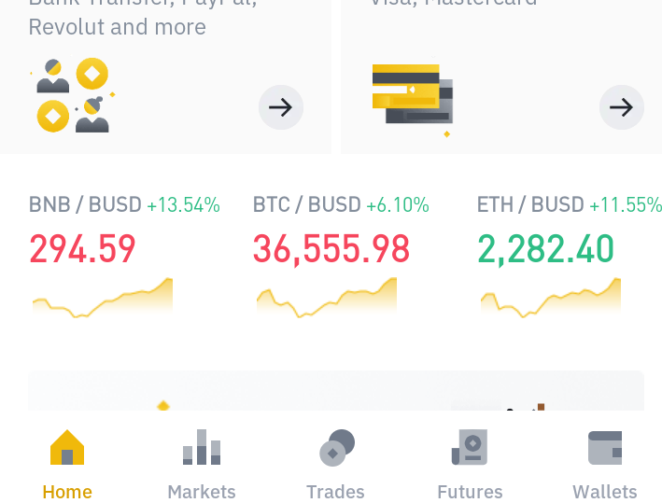This screenshot has height=503, width=662.
Task: Open the Wallets icon
Action: [605, 448]
